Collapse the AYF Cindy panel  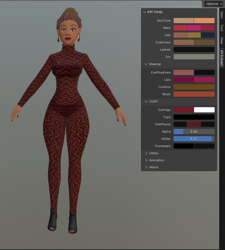tap(145, 12)
